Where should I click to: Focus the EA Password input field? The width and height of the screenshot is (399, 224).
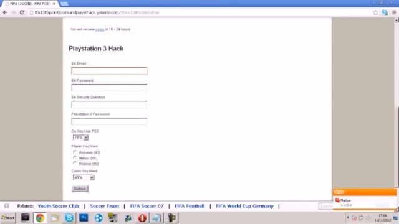[x=109, y=88]
